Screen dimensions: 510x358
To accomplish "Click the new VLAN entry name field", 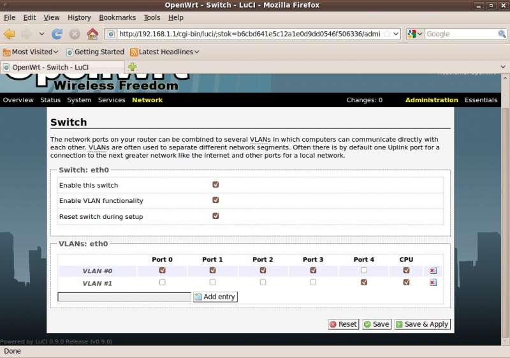I will coord(124,297).
